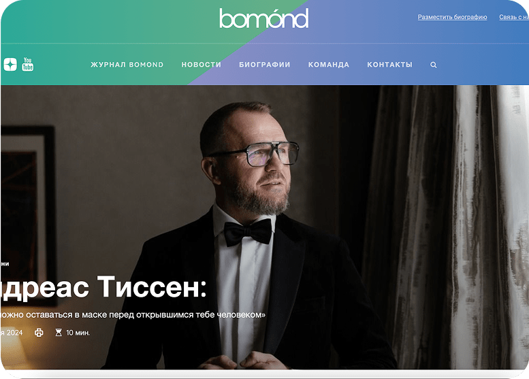Click the 2024 publication date
529x379 pixels.
[x=12, y=333]
